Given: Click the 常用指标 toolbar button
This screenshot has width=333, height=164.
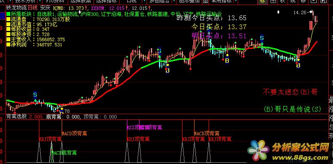Looking at the screenshot, I should tap(222, 1).
